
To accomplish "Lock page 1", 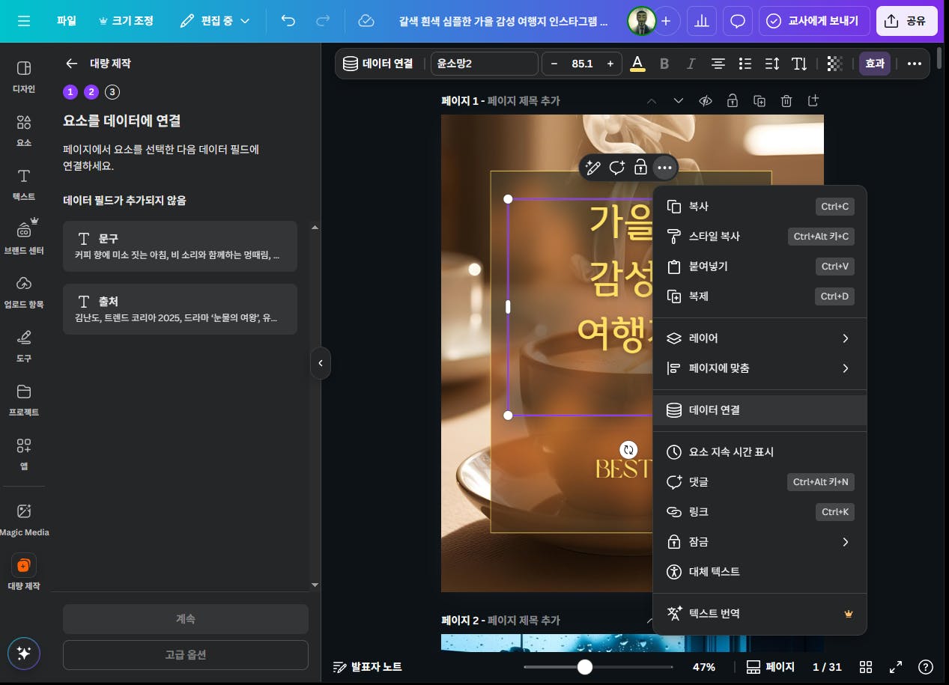I will coord(733,100).
